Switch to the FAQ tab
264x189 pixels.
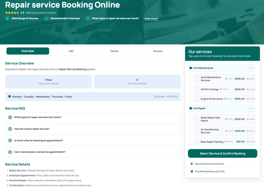coord(71,51)
